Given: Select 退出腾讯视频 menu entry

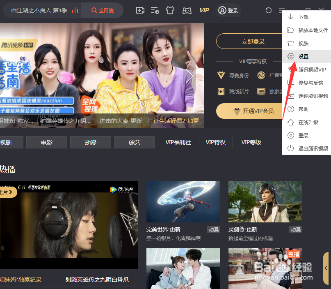Looking at the screenshot, I should tap(306, 148).
